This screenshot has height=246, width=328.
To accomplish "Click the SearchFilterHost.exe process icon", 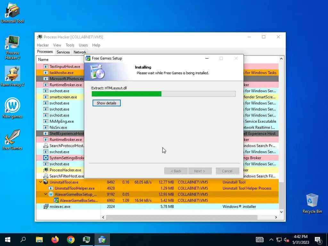I will pos(45,176).
